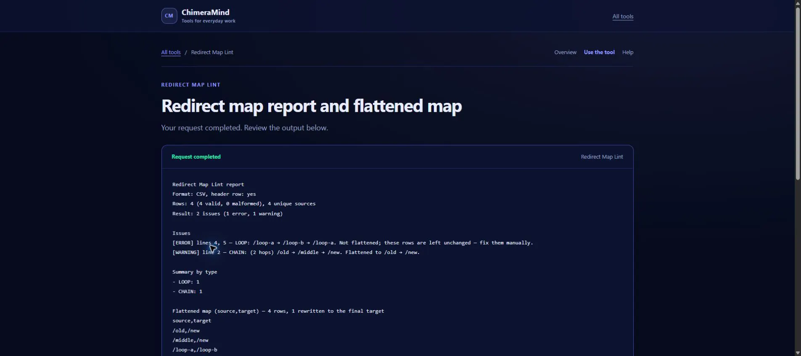Click 'Your request completed' subtitle text
Viewport: 801px width, 356px height.
(244, 128)
